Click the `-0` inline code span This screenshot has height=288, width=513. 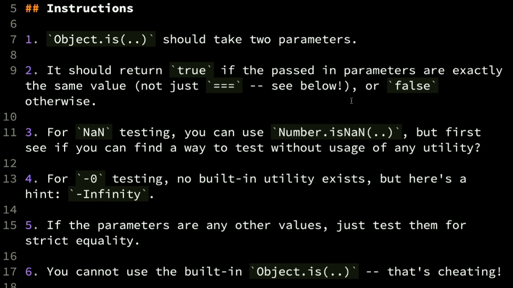coord(90,179)
